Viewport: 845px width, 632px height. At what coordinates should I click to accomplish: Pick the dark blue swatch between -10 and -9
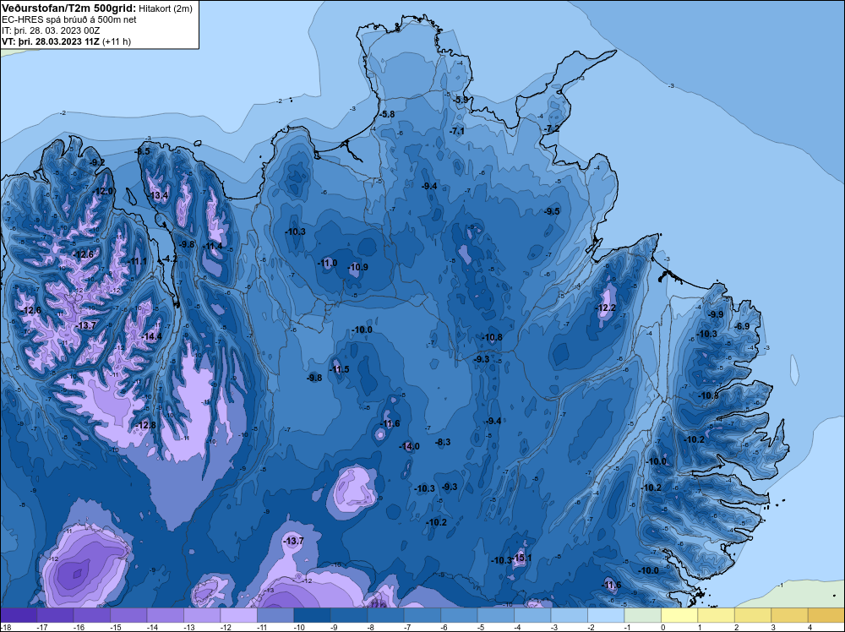coord(312,615)
